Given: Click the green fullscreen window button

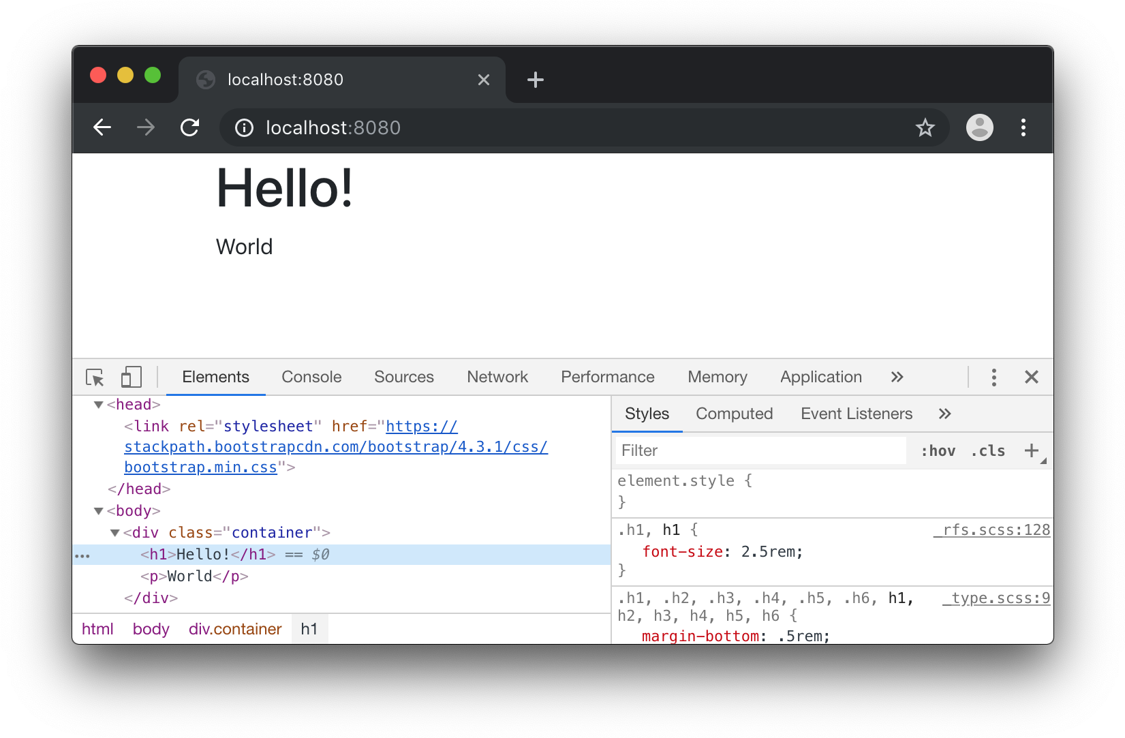Looking at the screenshot, I should pos(153,75).
